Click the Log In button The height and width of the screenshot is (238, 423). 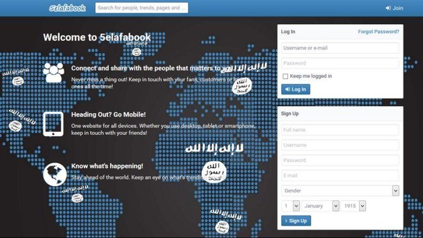click(295, 89)
